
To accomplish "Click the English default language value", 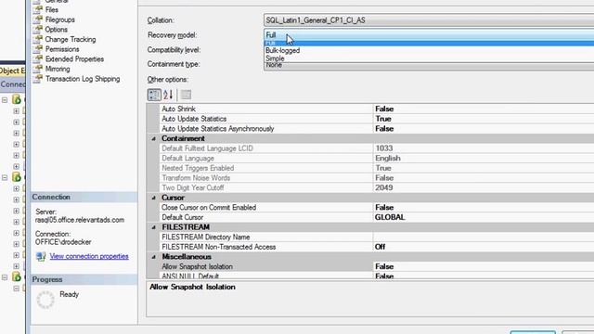I will (388, 158).
